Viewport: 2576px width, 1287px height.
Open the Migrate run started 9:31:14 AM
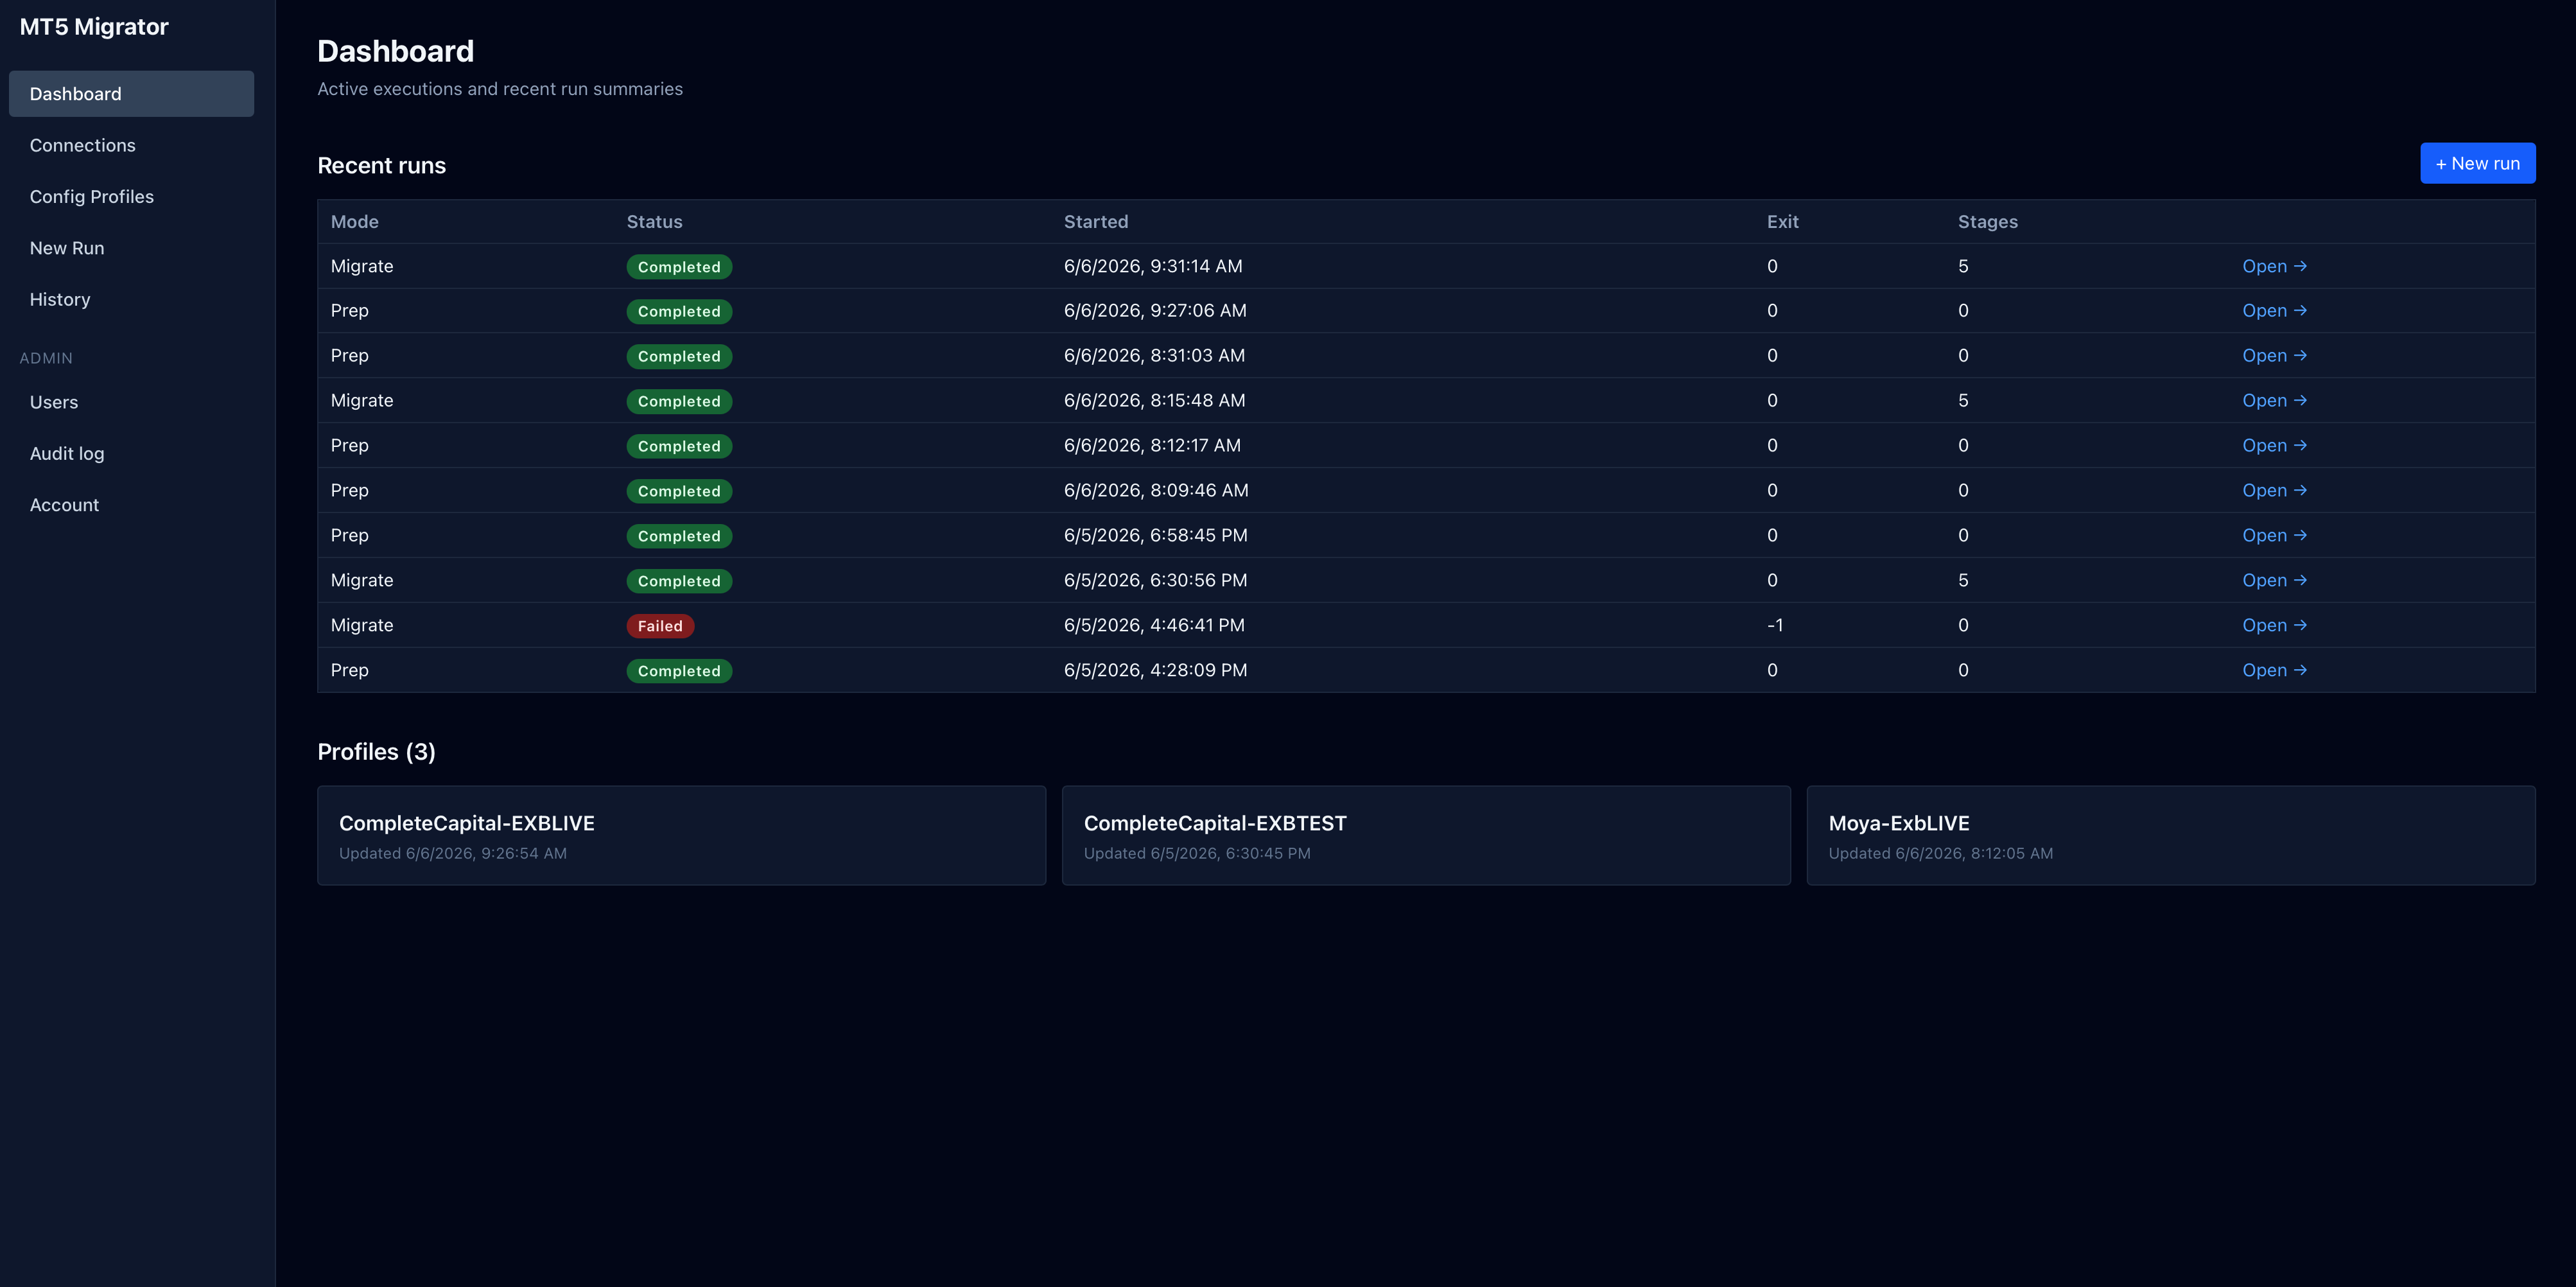(x=2274, y=266)
